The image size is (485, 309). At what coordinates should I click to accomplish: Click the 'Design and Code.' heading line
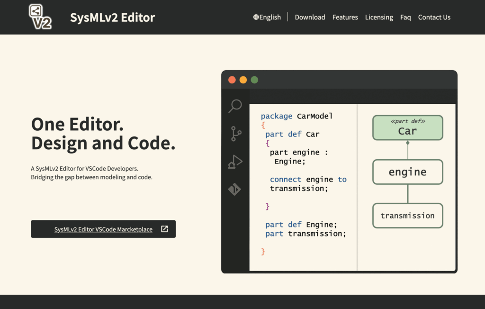(103, 143)
